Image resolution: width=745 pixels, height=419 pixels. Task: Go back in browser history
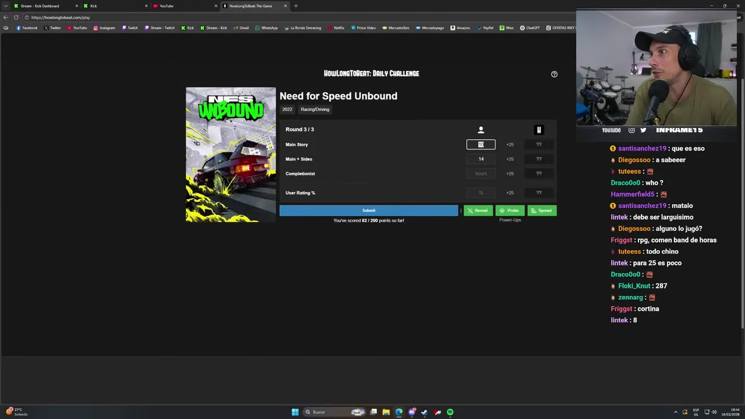pos(6,17)
